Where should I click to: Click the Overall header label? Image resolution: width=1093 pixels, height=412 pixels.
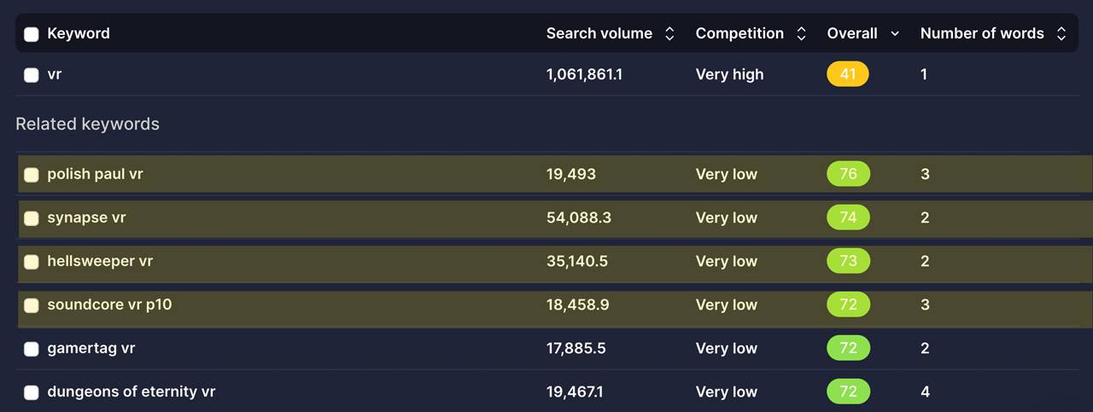[x=852, y=33]
